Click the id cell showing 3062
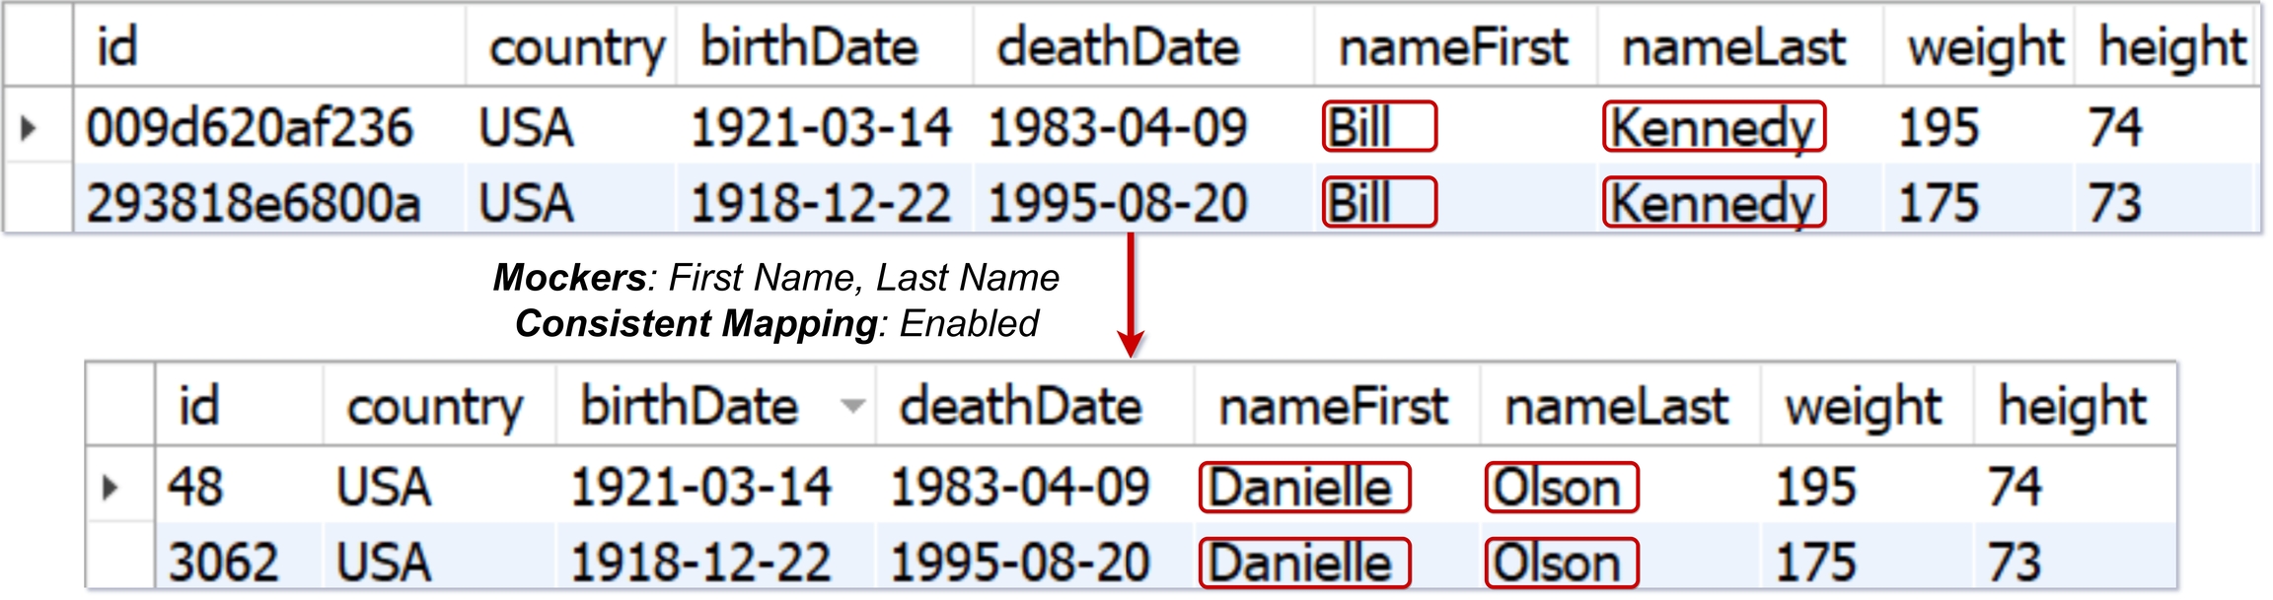Viewport: 2273px width, 600px height. coord(223,563)
